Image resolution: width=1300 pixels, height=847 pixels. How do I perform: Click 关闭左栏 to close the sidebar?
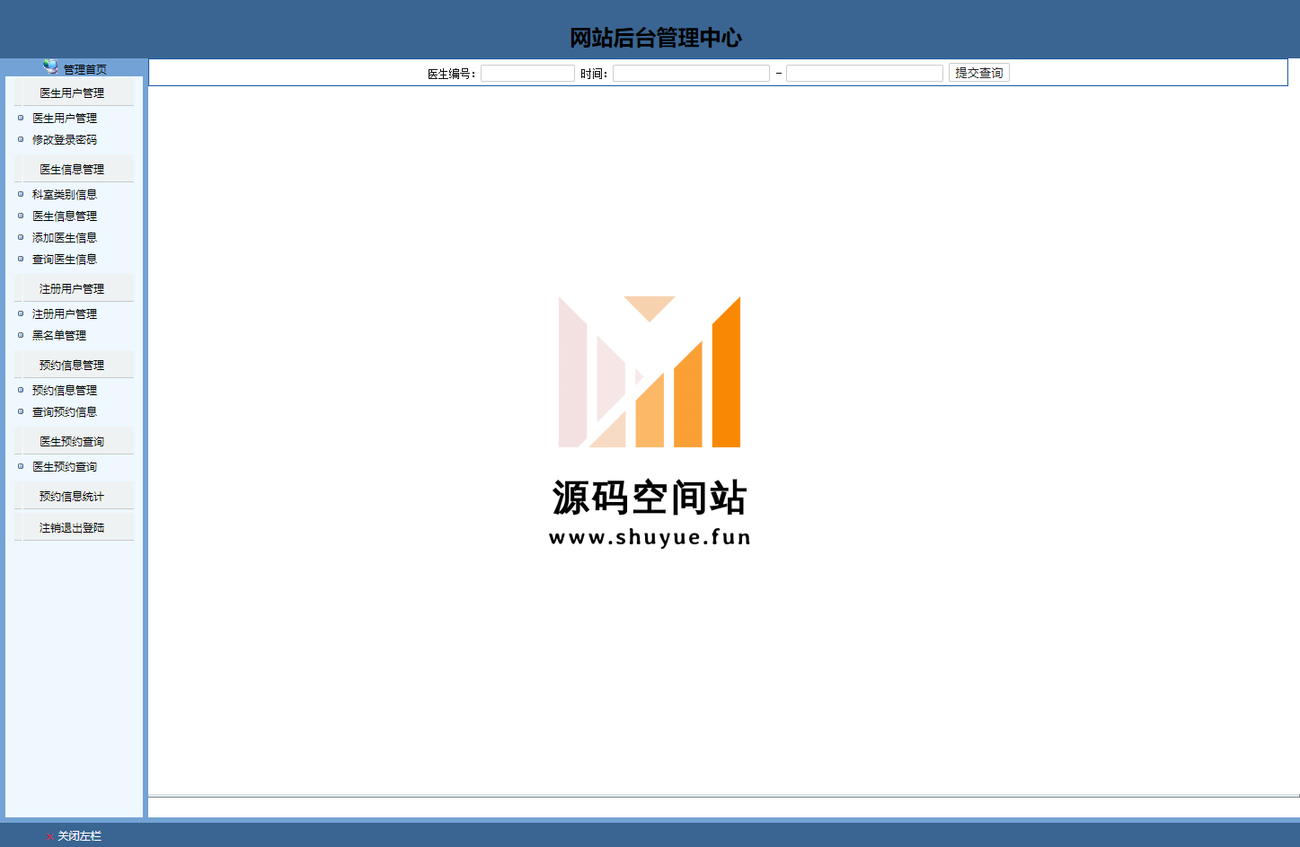pos(79,836)
